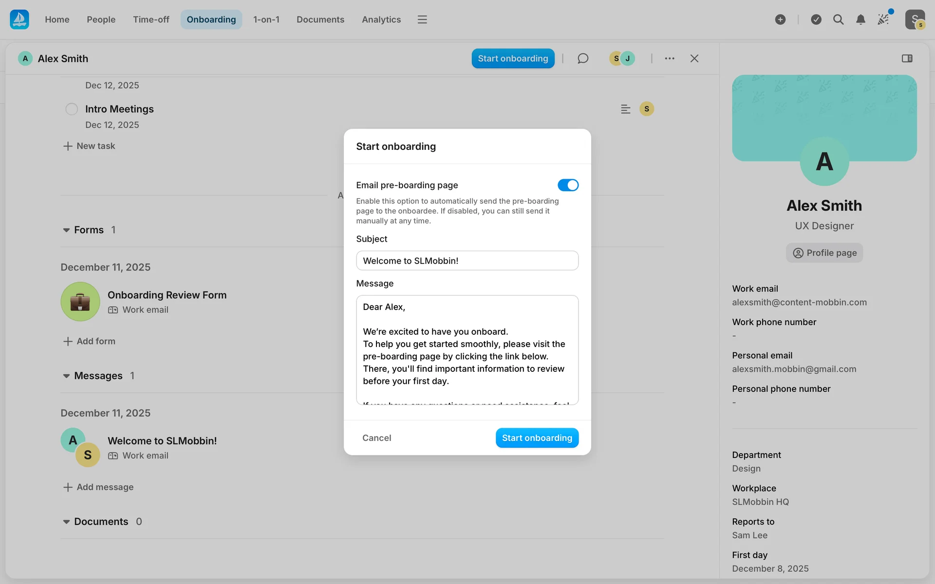Collapse the Messages section
The image size is (935, 584).
coord(66,376)
